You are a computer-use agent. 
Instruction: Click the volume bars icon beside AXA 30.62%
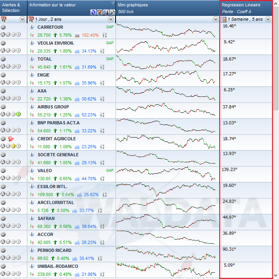tap(77, 99)
